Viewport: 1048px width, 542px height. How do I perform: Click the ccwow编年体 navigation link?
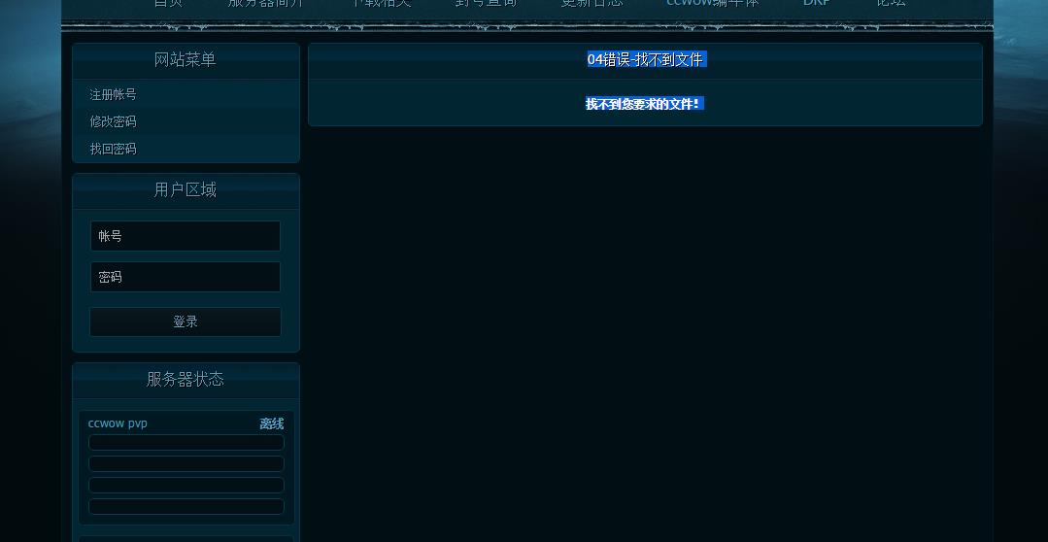coord(712,3)
